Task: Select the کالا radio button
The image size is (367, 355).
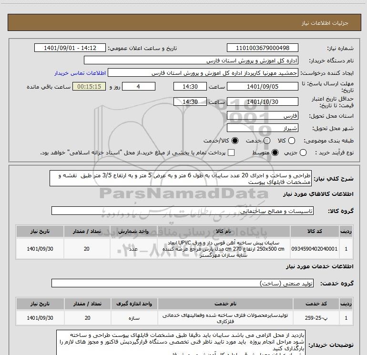Action: tap(292, 141)
